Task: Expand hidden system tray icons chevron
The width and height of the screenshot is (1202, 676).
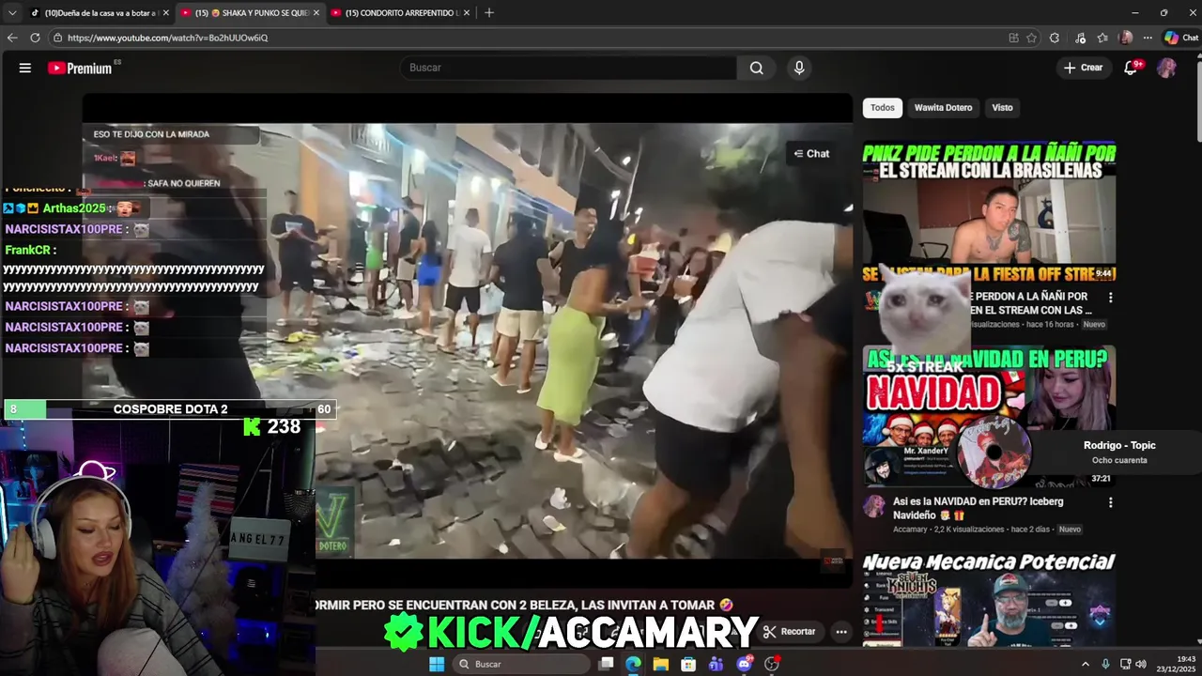Action: coord(1086,664)
